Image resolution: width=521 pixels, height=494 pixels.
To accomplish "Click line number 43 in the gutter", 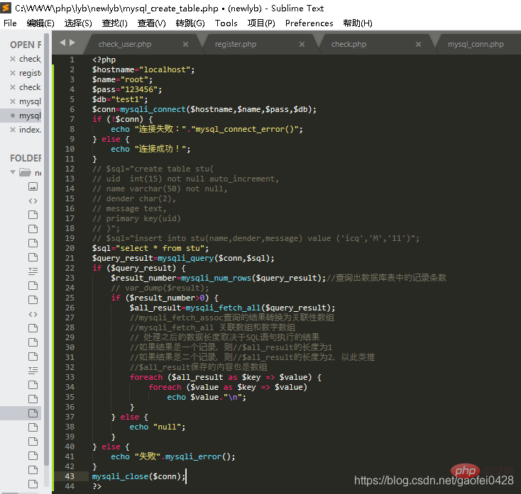I will [70, 476].
